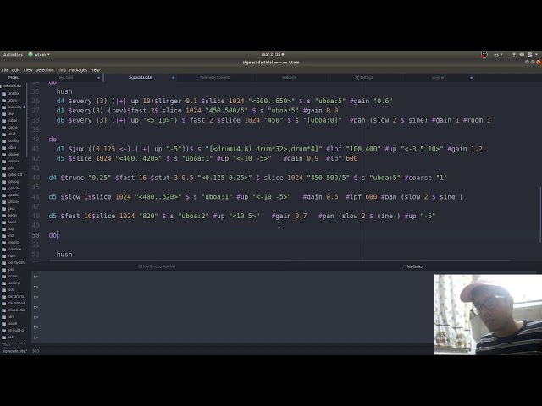Expand the .java folder
The width and height of the screenshot is (542, 406).
point(11,209)
